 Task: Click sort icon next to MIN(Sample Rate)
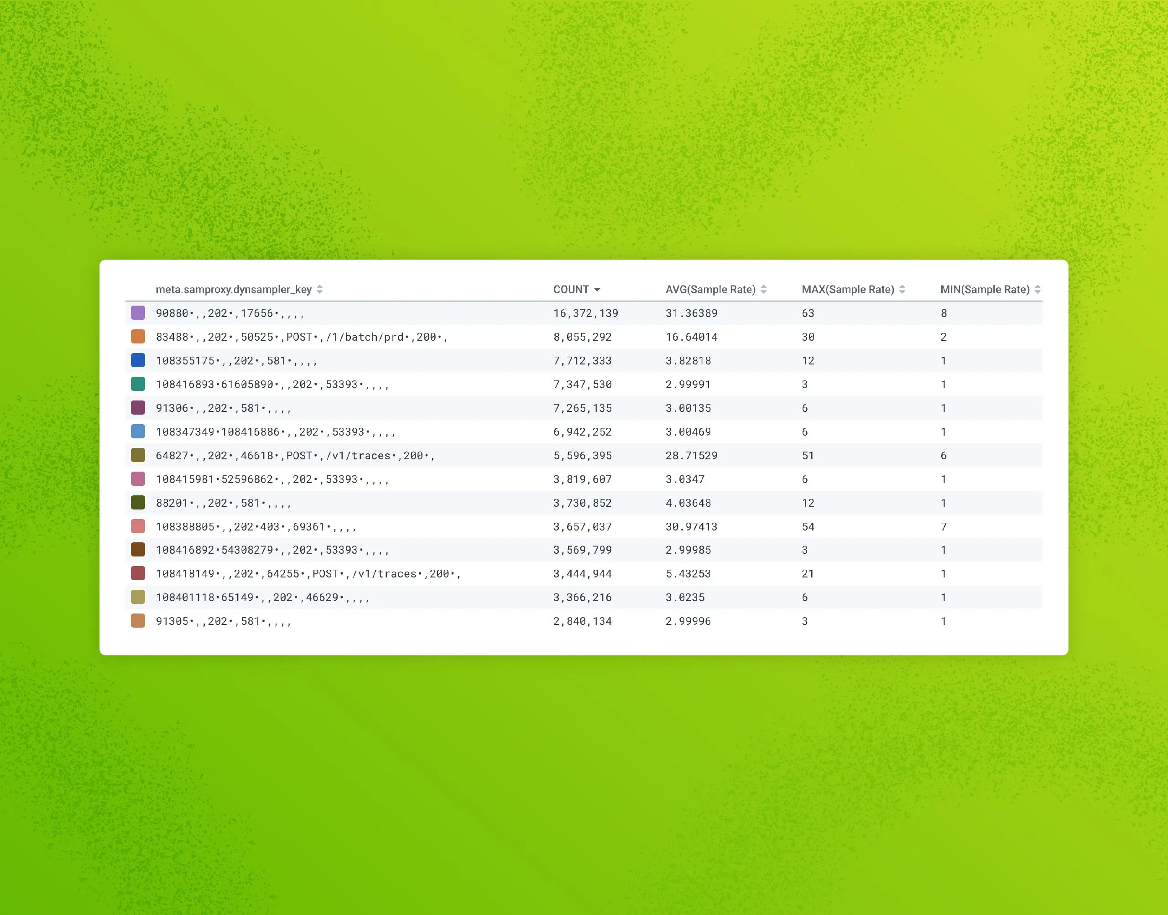tap(1037, 289)
